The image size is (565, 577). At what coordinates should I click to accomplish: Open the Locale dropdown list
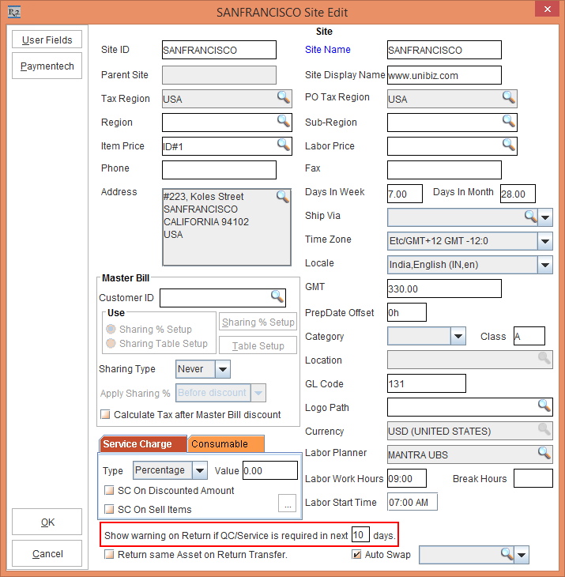coord(544,265)
